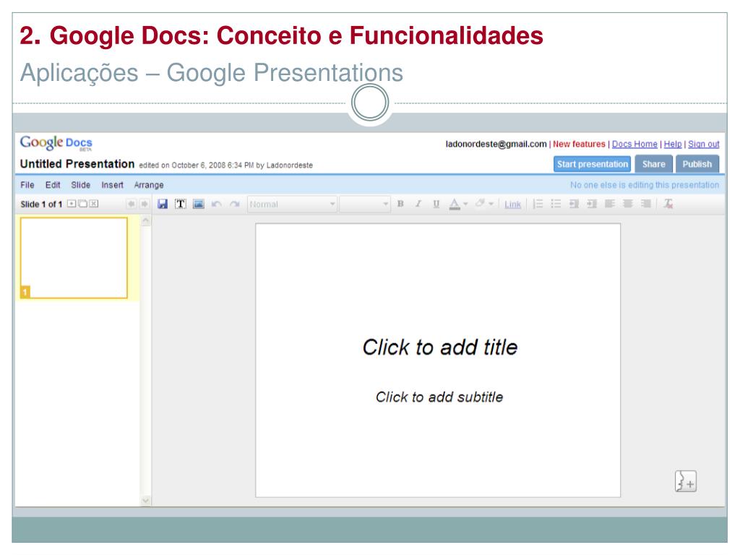The width and height of the screenshot is (740, 555).
Task: Click the delete slide icon
Action: pos(94,204)
